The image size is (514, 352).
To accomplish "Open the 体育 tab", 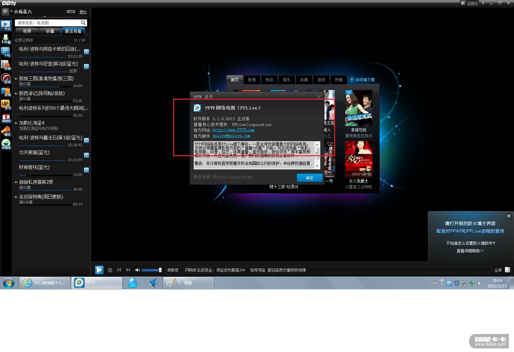I will 304,80.
